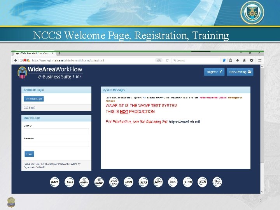Image resolution: width=280 pixels, height=210 pixels.
Task: Click the browser address bar URL
Action: point(68,61)
